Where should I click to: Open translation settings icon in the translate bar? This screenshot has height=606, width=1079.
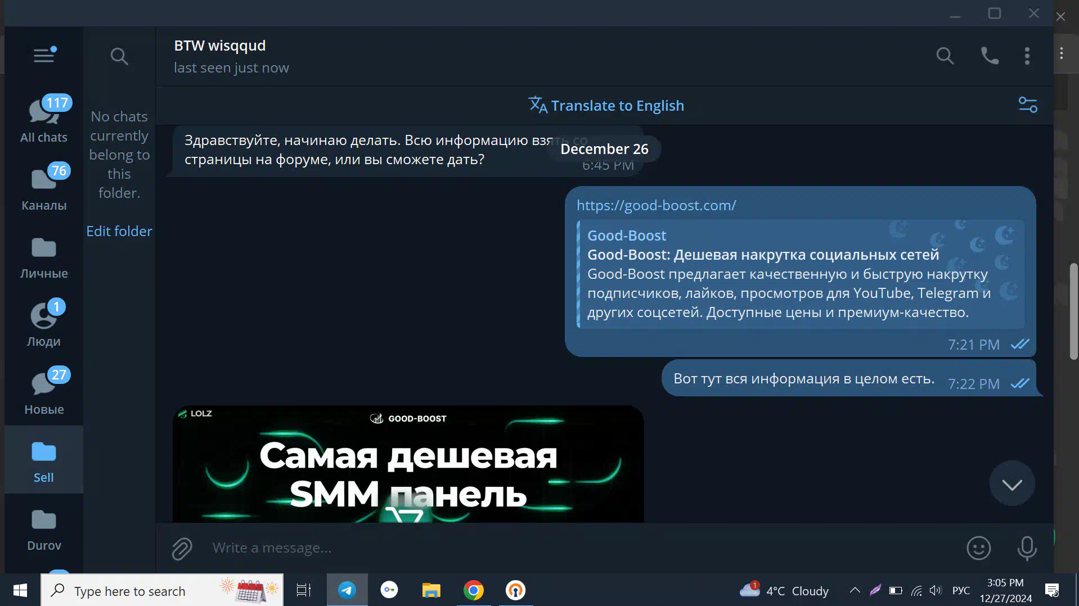point(1028,105)
